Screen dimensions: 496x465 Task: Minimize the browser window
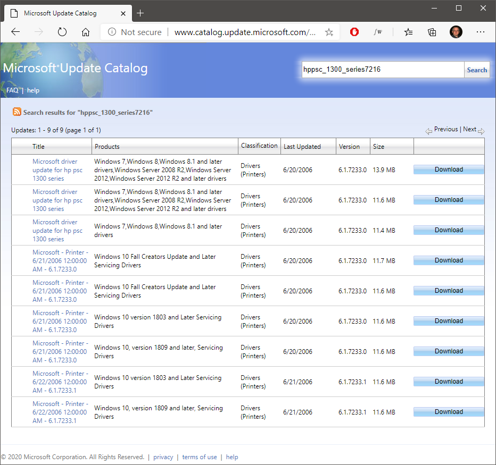pyautogui.click(x=434, y=8)
